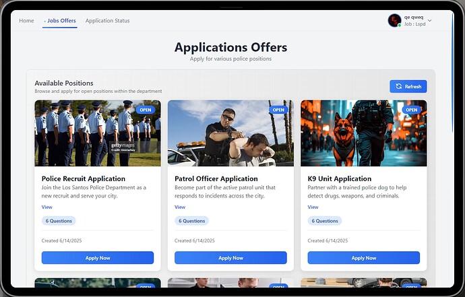465x297 pixels.
Task: Apply Now for Patrol Officer Application
Action: 230,258
